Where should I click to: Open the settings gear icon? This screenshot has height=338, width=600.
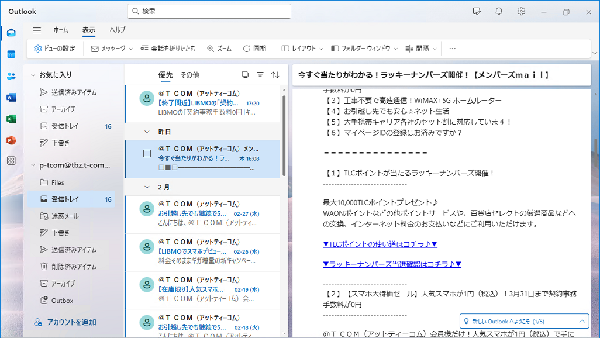tap(521, 11)
